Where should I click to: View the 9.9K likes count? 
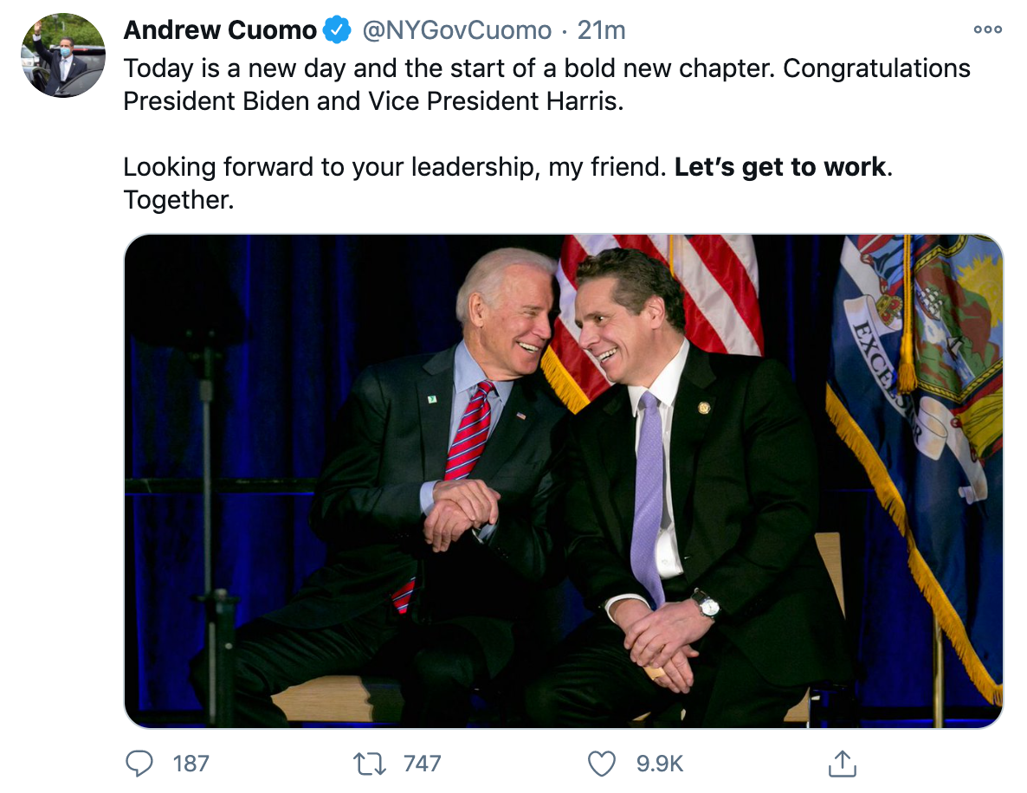tap(660, 764)
